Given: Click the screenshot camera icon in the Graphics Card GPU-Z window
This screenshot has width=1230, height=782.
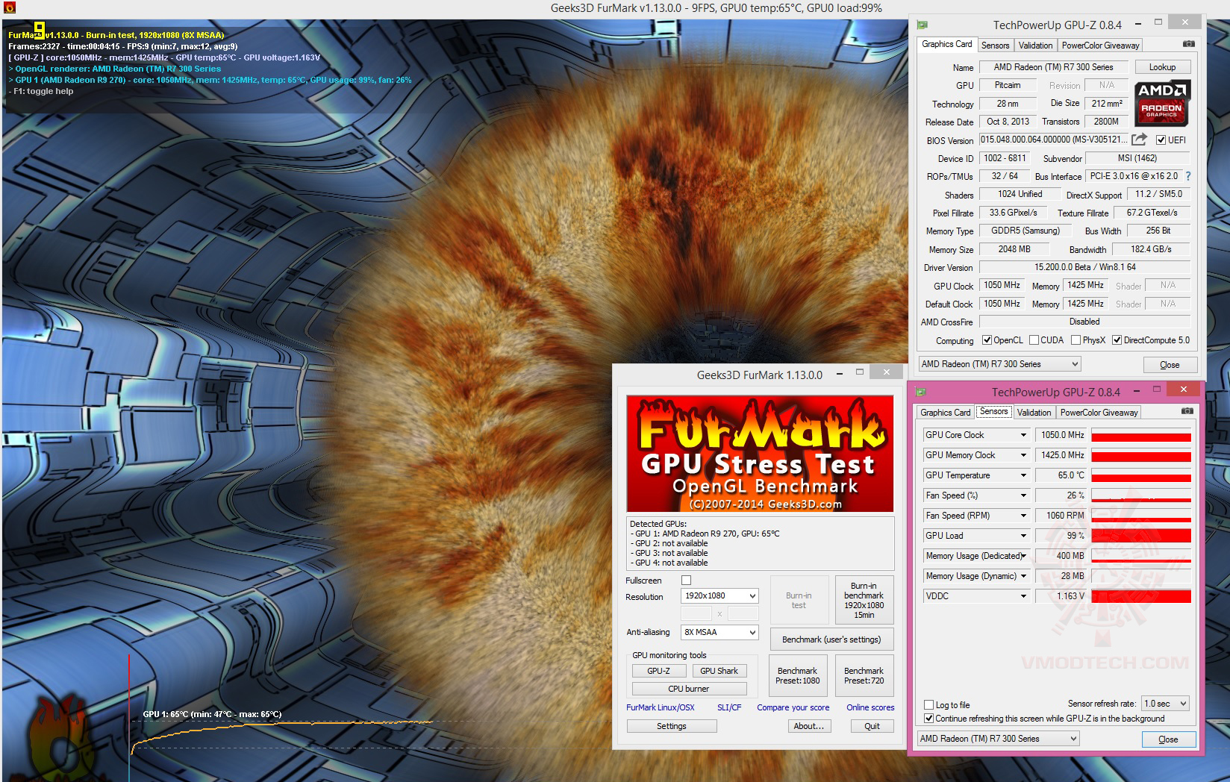Looking at the screenshot, I should [1189, 44].
